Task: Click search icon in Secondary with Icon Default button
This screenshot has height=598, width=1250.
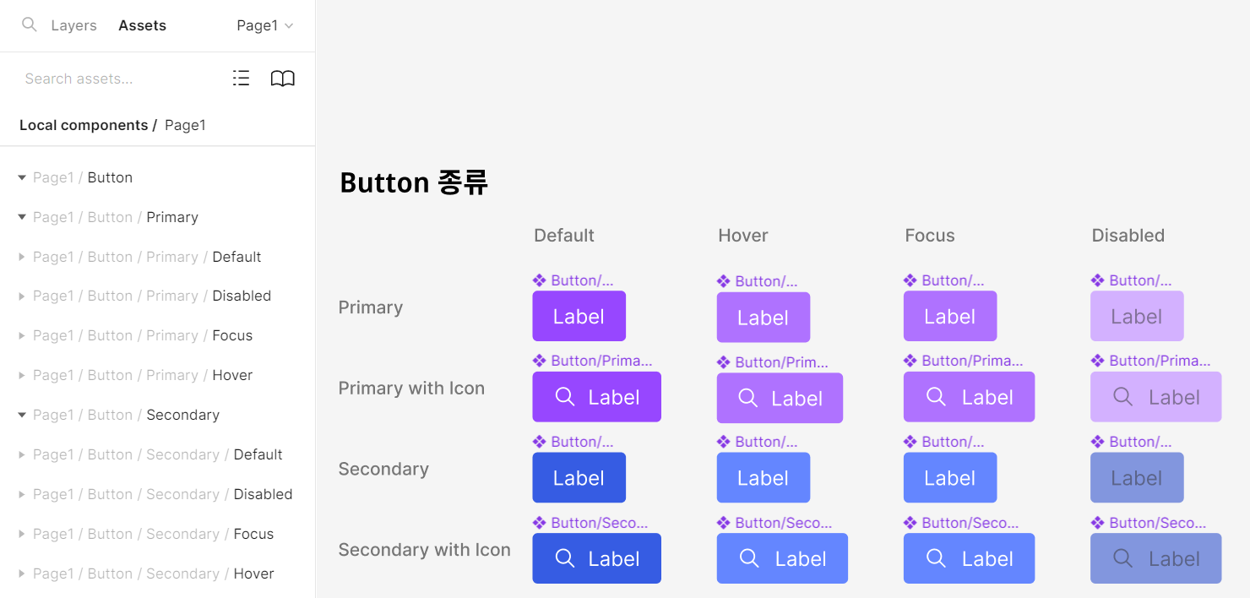Action: [565, 558]
